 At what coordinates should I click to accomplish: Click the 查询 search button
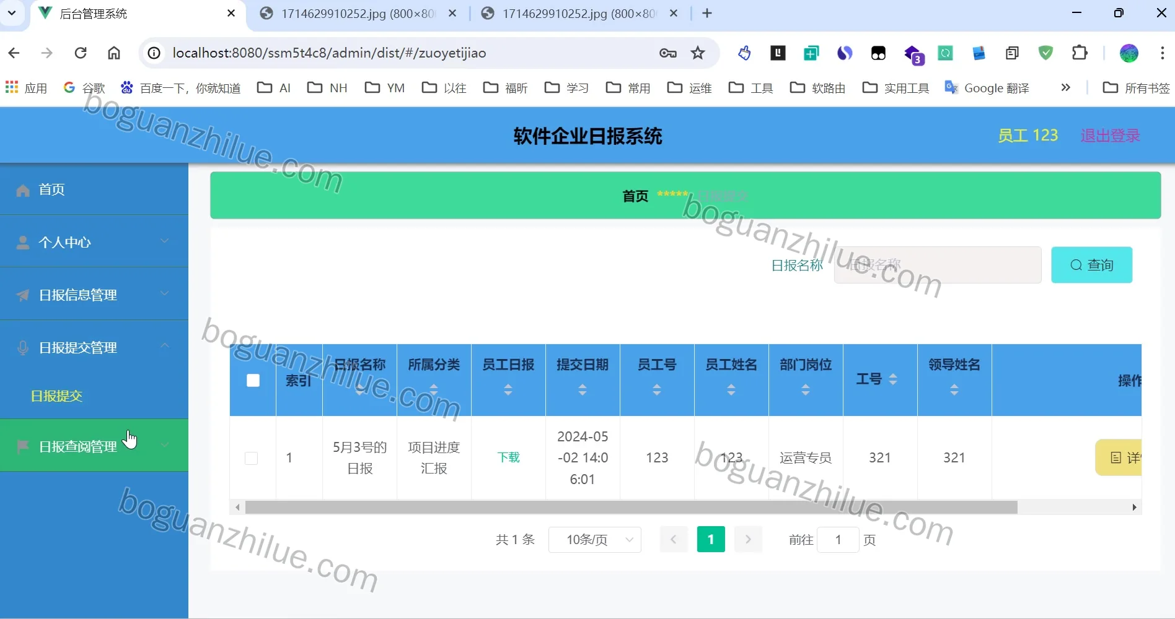[x=1091, y=265]
